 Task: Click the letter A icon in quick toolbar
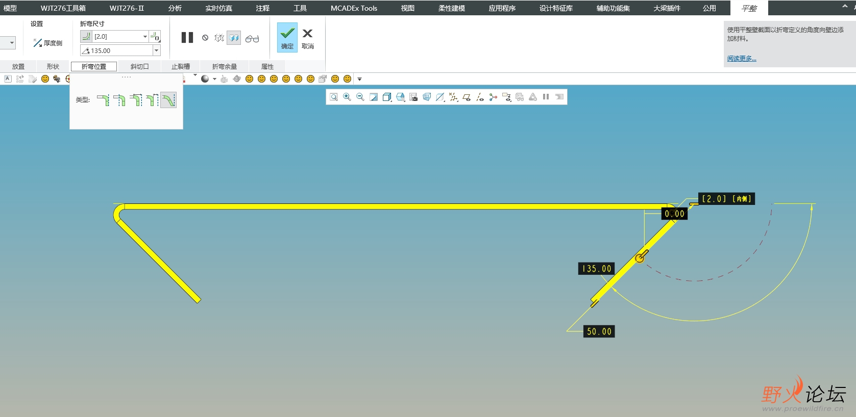(x=8, y=79)
